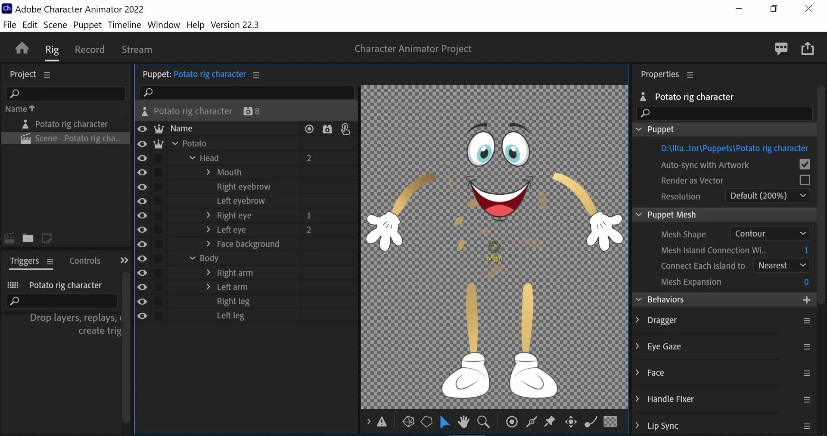
Task: Pick the Dragger tool
Action: [x=571, y=422]
